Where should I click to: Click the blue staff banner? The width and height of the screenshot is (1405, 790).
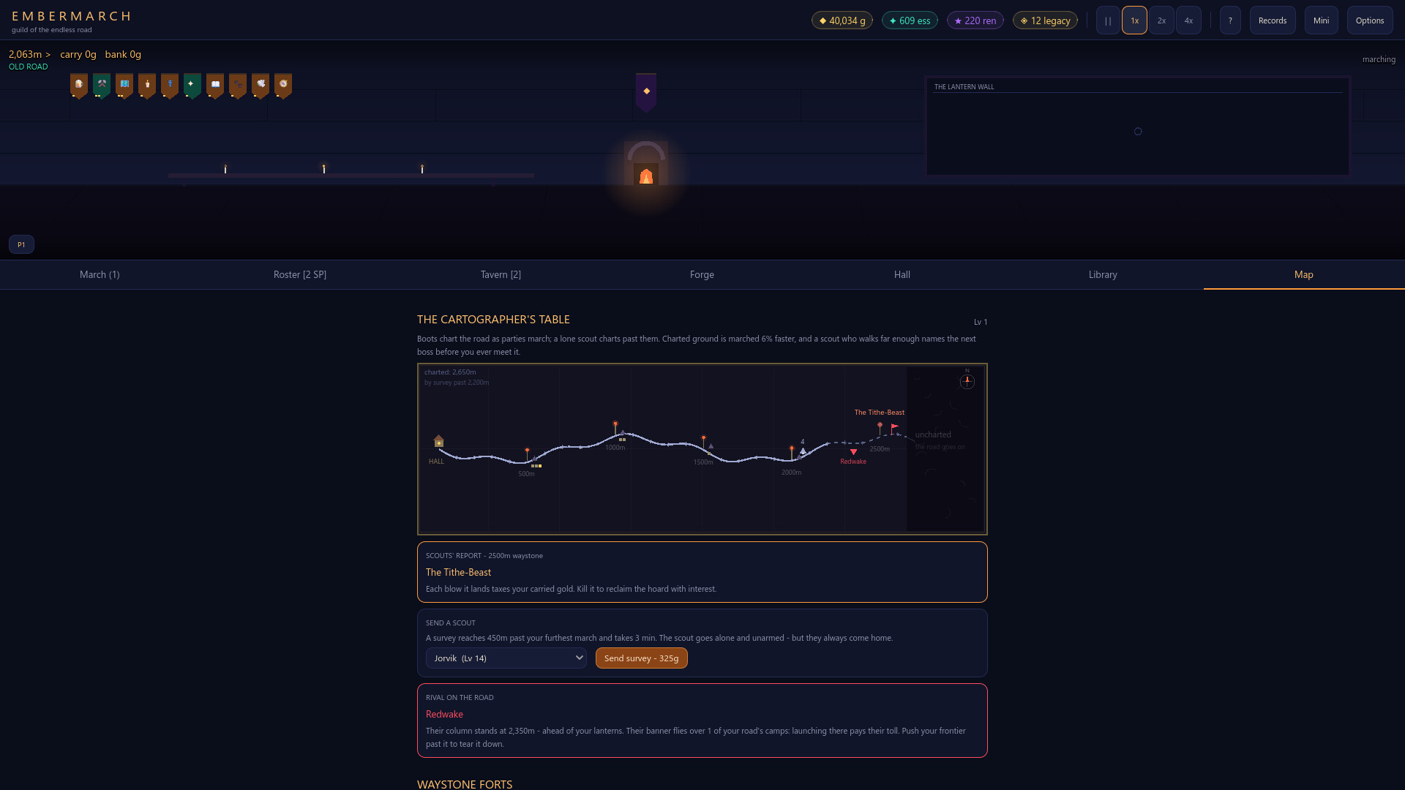(x=170, y=86)
